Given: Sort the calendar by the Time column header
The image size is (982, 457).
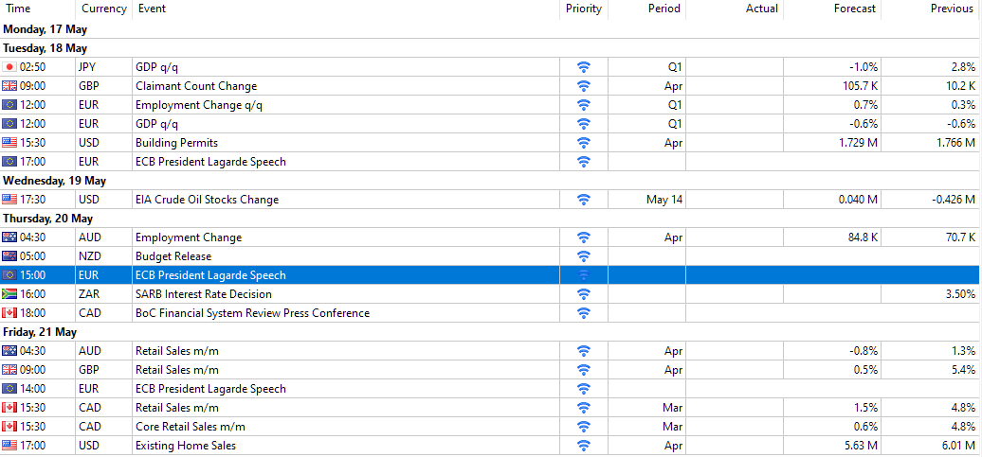Looking at the screenshot, I should (x=19, y=9).
